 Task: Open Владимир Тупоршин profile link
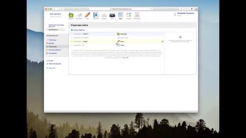point(186,13)
